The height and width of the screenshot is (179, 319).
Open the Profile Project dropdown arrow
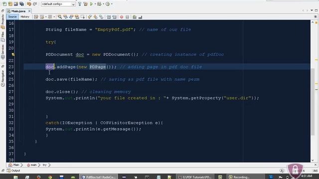pyautogui.click(x=112, y=4)
